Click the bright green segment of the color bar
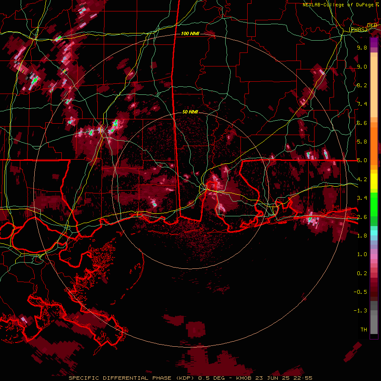This screenshot has height=381, width=381. click(374, 204)
